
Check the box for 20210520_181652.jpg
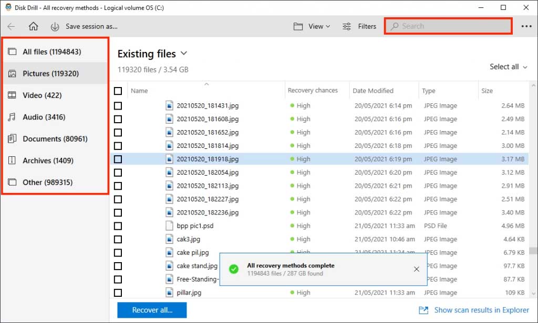pyautogui.click(x=118, y=132)
